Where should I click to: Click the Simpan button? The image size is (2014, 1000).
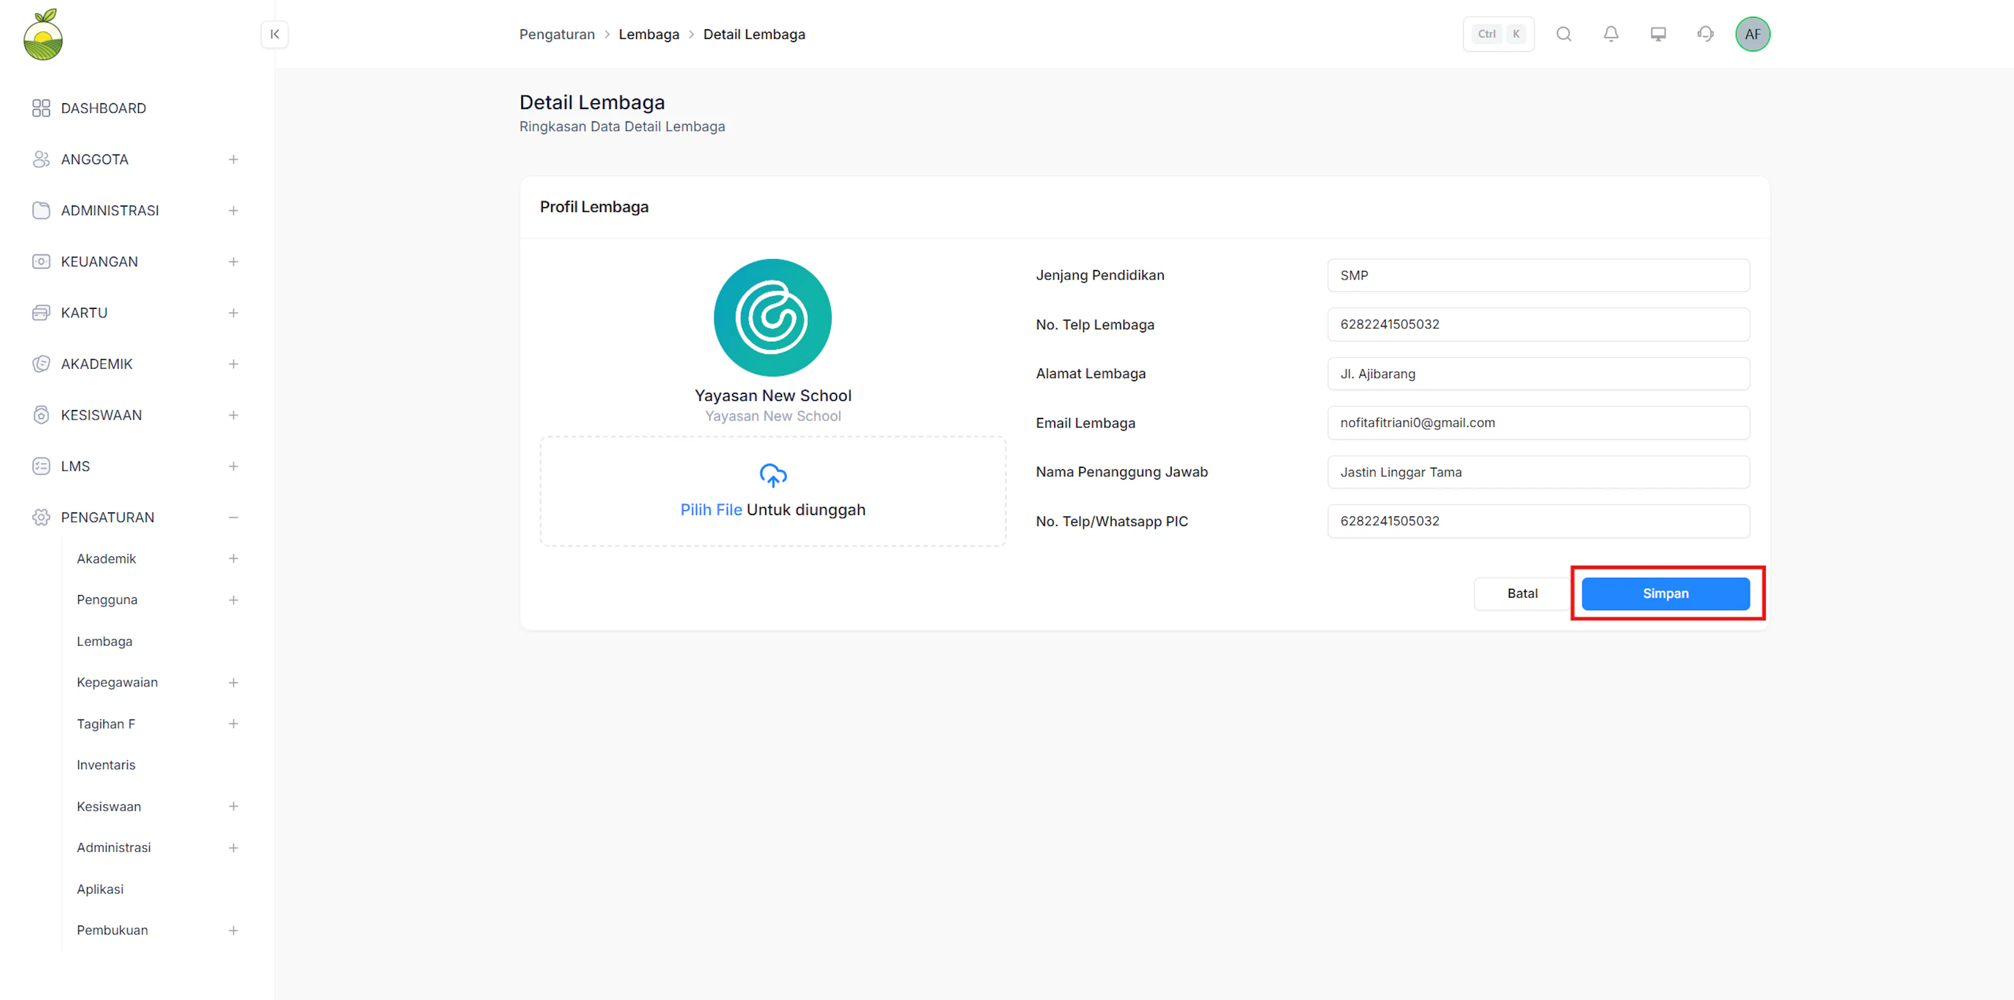tap(1665, 594)
